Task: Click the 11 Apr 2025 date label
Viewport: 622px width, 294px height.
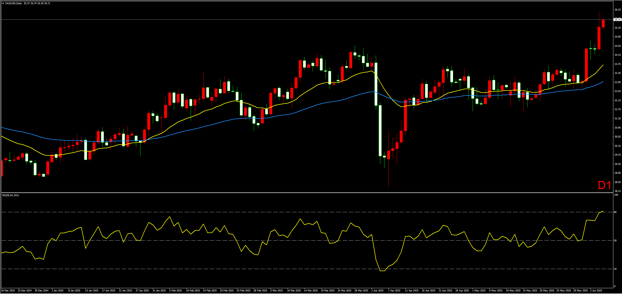Action: (412, 291)
